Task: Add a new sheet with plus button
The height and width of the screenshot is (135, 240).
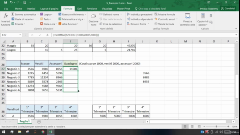Action: coord(39,121)
